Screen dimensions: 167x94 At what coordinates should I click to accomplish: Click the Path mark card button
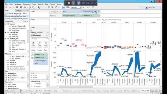coord(46,50)
